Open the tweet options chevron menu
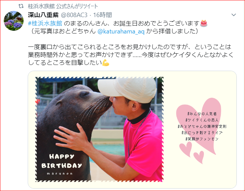 [234, 15]
